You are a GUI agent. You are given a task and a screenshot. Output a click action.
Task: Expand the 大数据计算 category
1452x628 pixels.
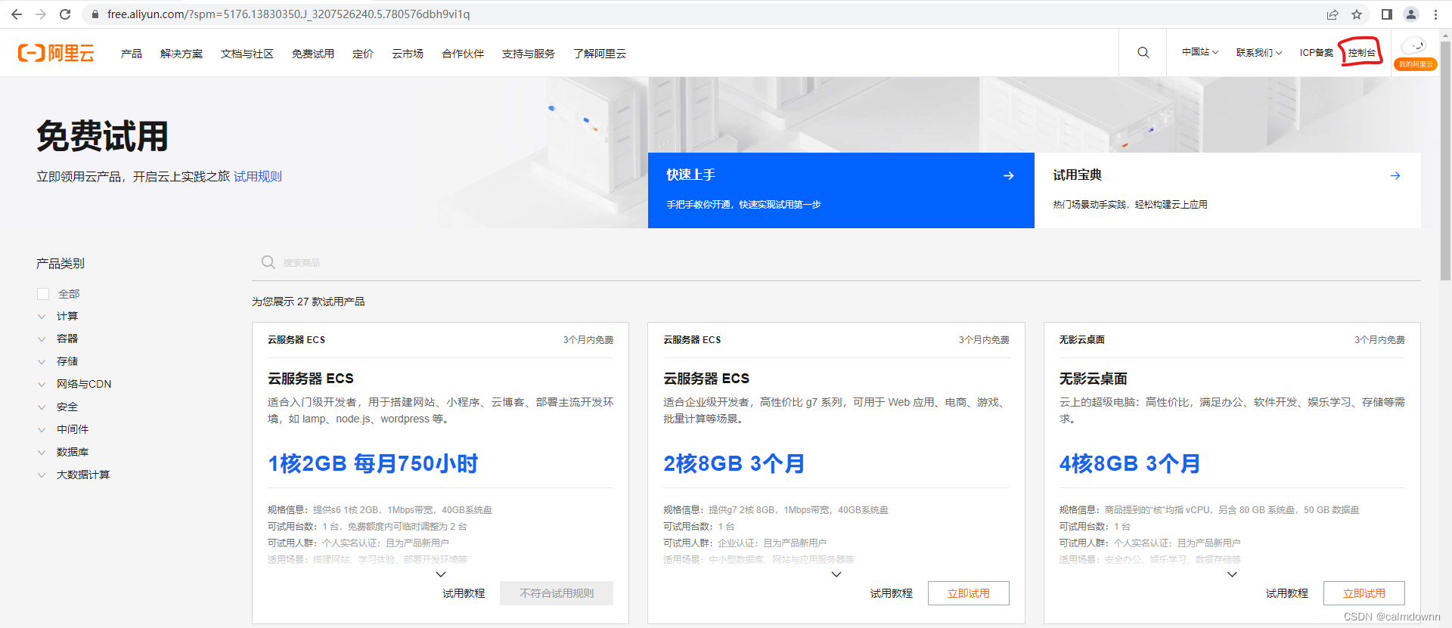tap(42, 475)
